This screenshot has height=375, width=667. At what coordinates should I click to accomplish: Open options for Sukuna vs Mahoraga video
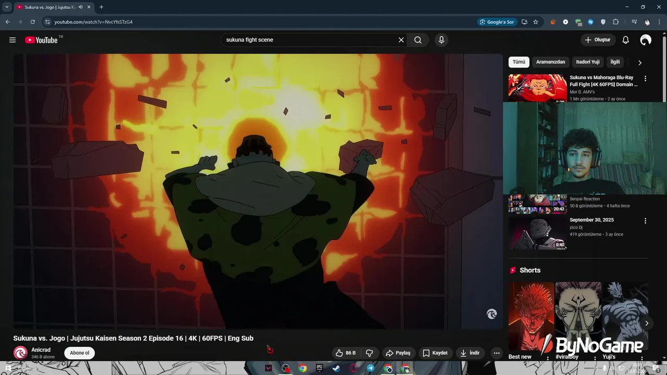click(645, 79)
